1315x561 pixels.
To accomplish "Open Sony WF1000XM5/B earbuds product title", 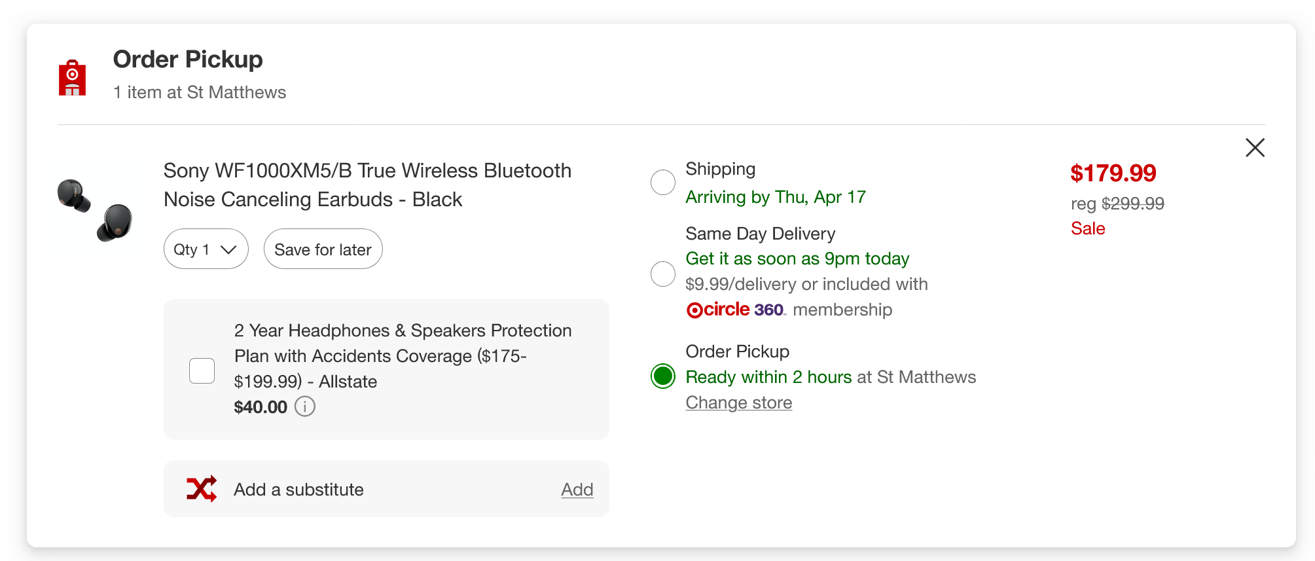I will coord(367,185).
